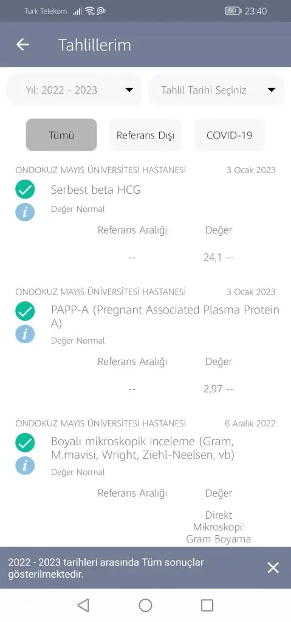Tap green checkmark beside Boyalı mikroskopik inceleme
The width and height of the screenshot is (291, 622).
point(25,443)
